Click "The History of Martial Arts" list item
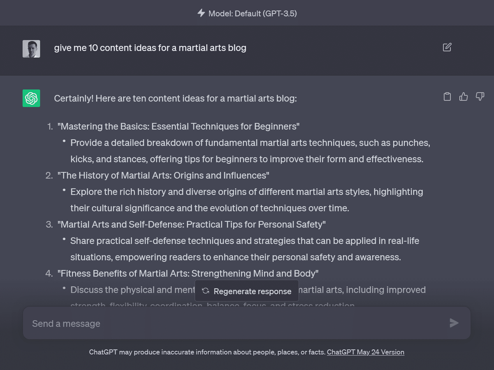 click(163, 175)
